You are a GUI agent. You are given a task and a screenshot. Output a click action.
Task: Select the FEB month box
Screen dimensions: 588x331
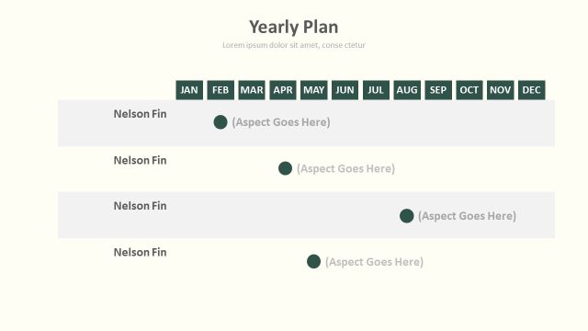220,90
